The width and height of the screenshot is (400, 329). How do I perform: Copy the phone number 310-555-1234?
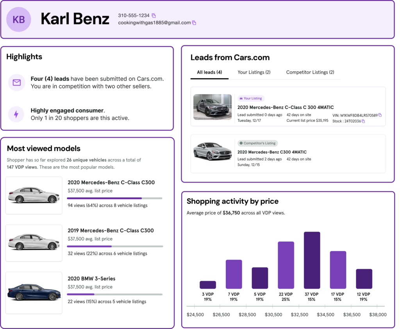click(x=154, y=16)
